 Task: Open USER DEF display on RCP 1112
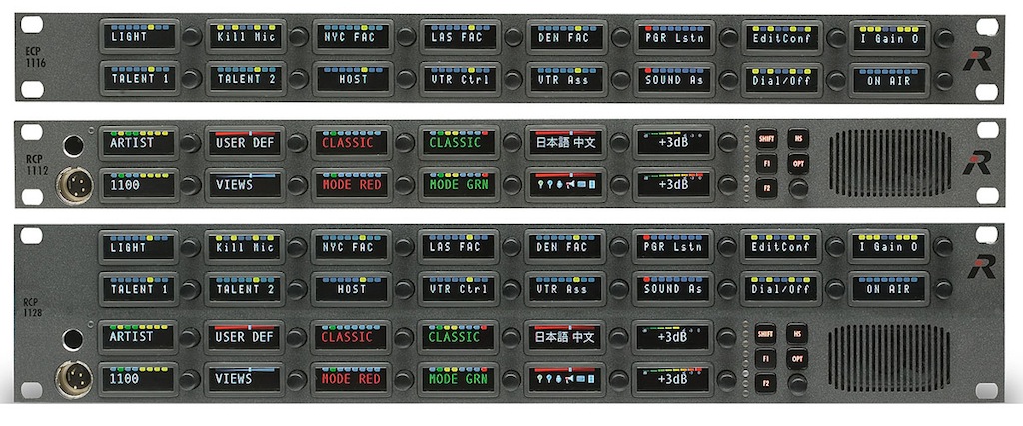pos(245,143)
